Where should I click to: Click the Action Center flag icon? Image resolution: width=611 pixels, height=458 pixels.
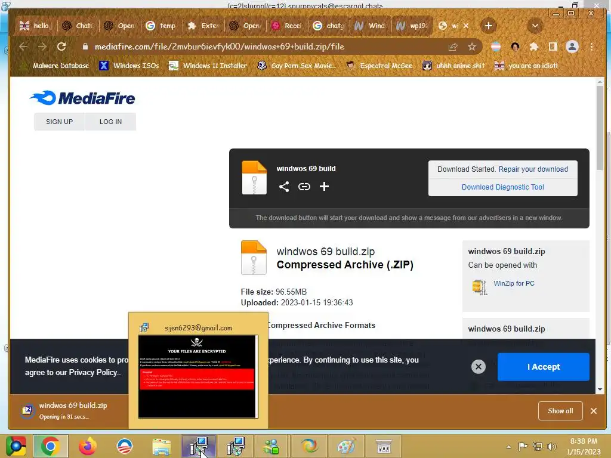click(x=523, y=447)
